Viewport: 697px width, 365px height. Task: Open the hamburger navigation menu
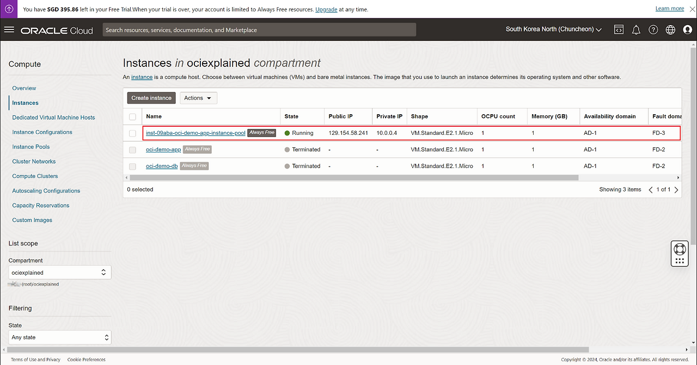9,29
